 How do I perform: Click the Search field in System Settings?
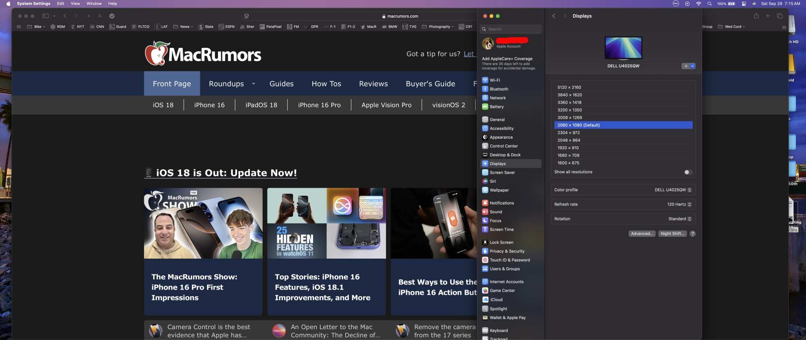point(511,29)
